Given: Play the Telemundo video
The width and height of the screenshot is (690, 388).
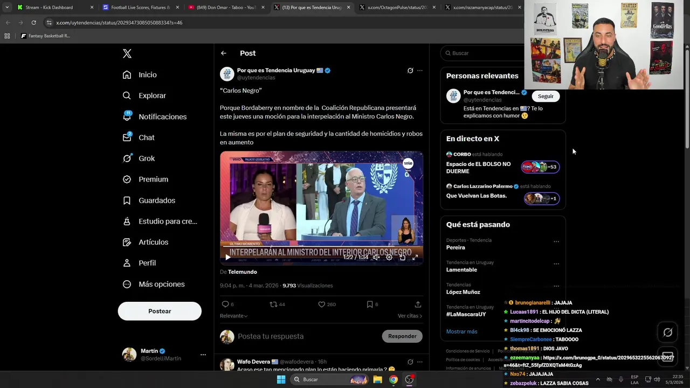Looking at the screenshot, I should [x=228, y=257].
